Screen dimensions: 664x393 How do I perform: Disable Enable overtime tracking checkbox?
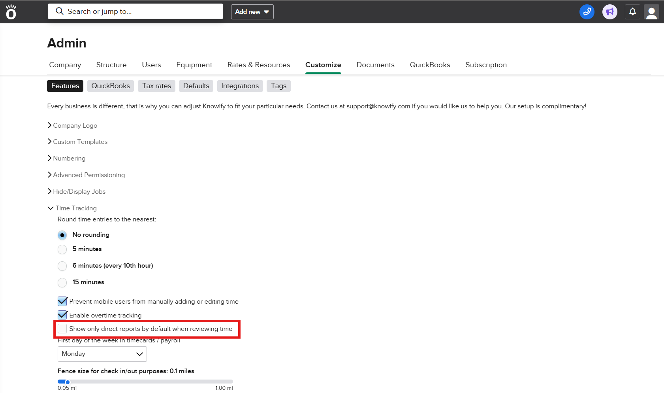(62, 315)
